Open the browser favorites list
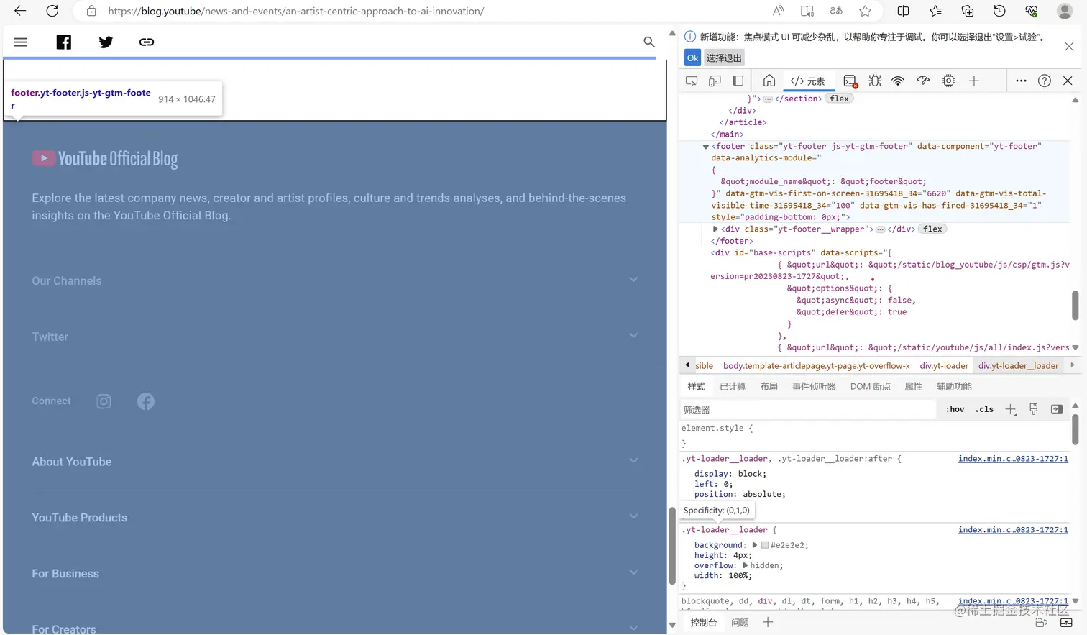The width and height of the screenshot is (1087, 635). click(935, 11)
